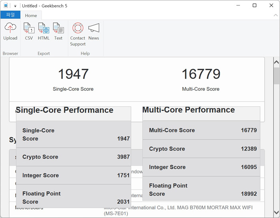Select the single-core Crypto Score row 3987
Viewport: 280px width, 218px height.
tap(74, 157)
